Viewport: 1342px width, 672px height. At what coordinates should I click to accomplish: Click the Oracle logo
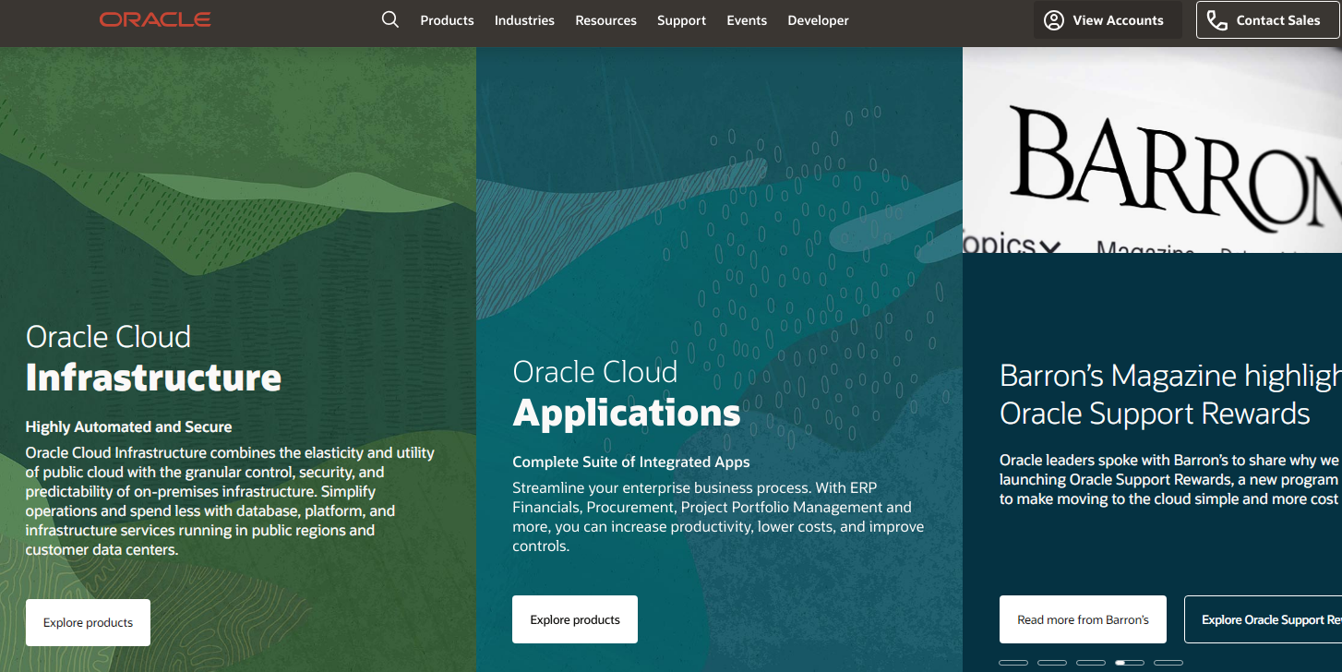coord(155,19)
